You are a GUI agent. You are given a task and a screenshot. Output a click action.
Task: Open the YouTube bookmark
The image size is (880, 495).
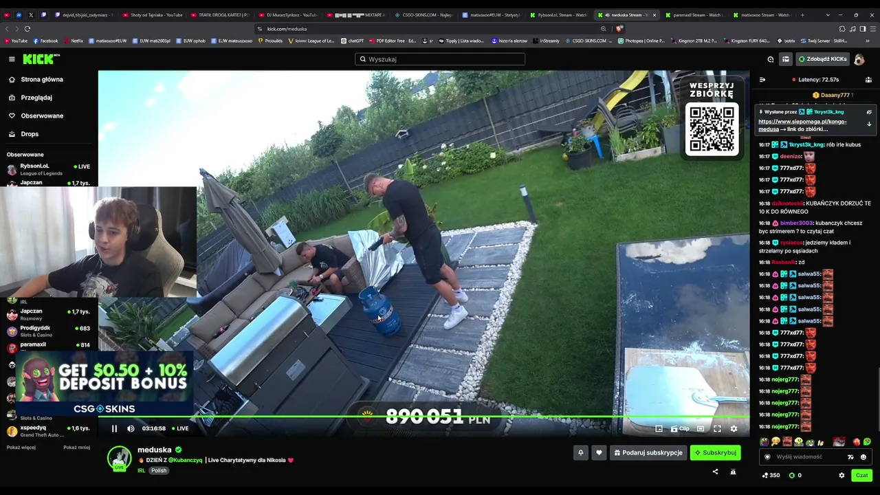(x=16, y=41)
